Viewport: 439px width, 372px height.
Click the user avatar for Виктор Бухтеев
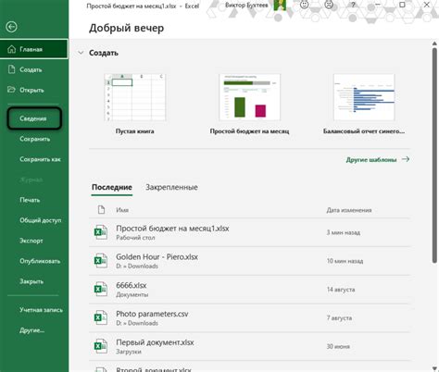pos(280,5)
